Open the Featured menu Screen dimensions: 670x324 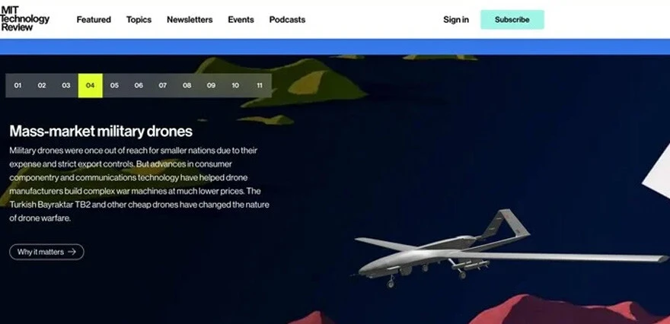pyautogui.click(x=94, y=20)
